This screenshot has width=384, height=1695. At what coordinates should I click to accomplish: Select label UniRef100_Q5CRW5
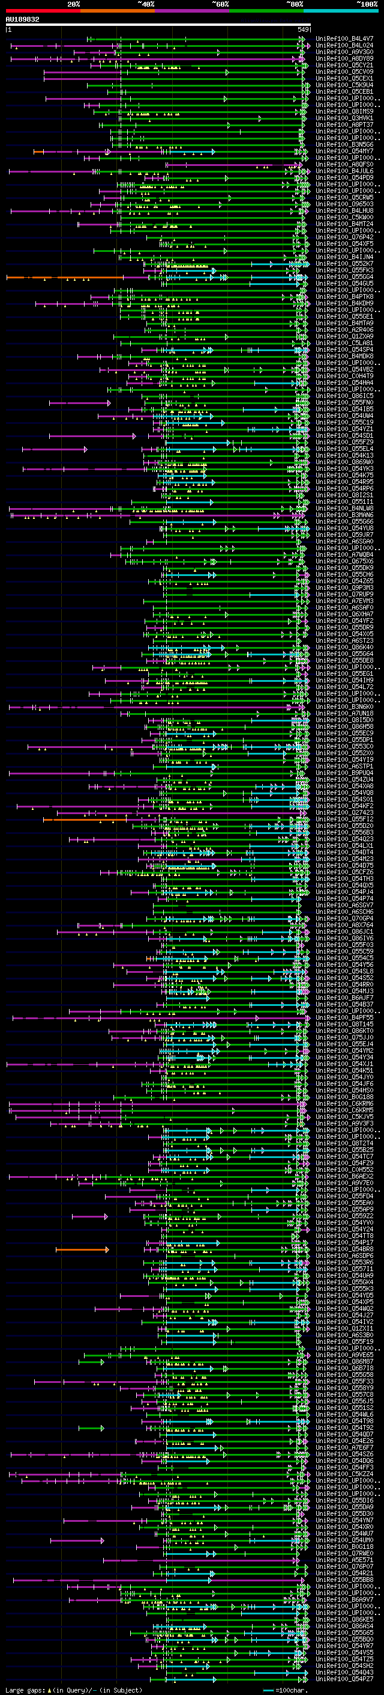pos(344,197)
